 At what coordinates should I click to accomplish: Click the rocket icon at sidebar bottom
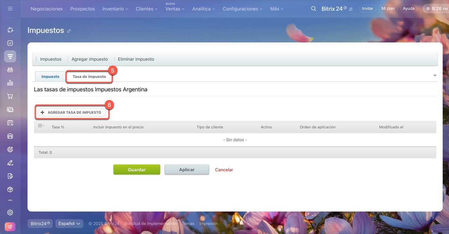10,227
